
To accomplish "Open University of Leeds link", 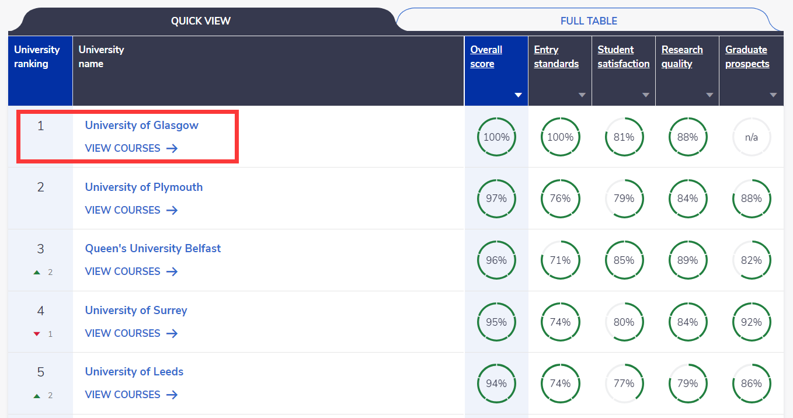I will click(134, 371).
